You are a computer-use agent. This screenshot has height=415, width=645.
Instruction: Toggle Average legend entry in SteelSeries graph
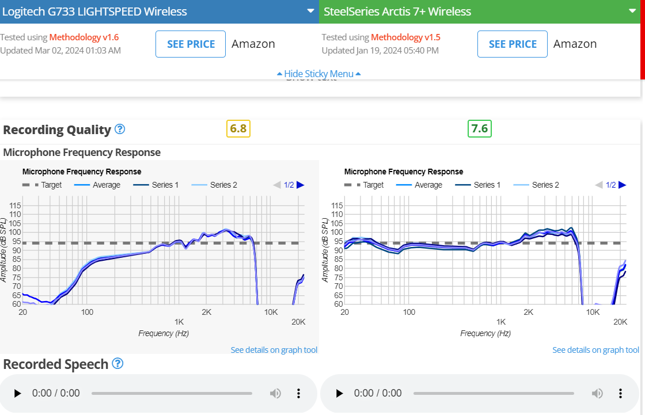coord(419,185)
